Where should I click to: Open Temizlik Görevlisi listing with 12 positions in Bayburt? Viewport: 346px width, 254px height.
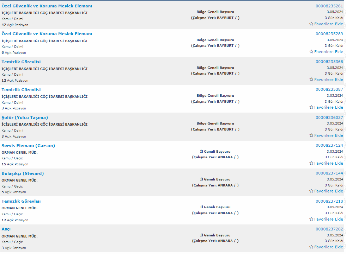click(x=21, y=62)
